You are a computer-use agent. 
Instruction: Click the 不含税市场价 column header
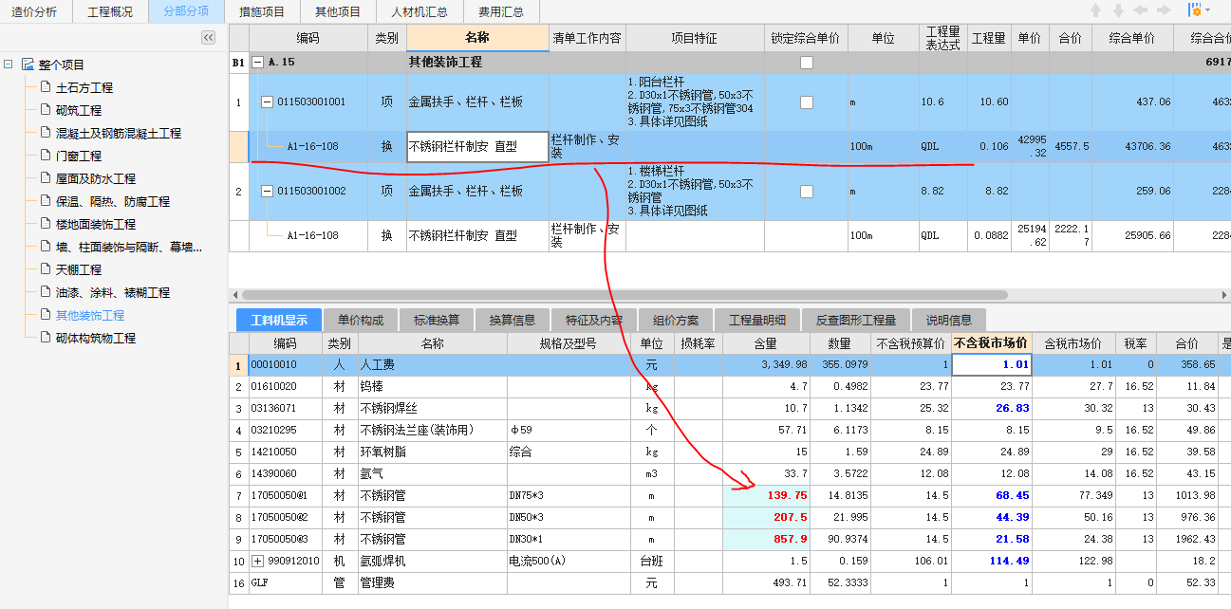992,343
